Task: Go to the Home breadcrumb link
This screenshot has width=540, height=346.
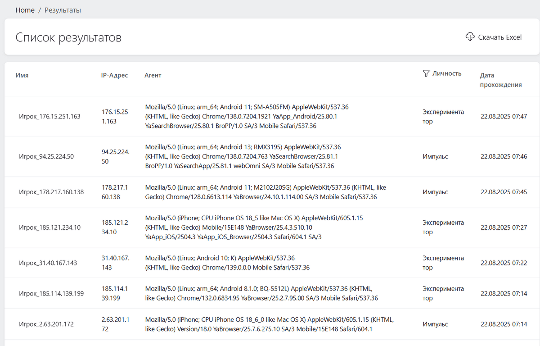Action: click(x=25, y=10)
